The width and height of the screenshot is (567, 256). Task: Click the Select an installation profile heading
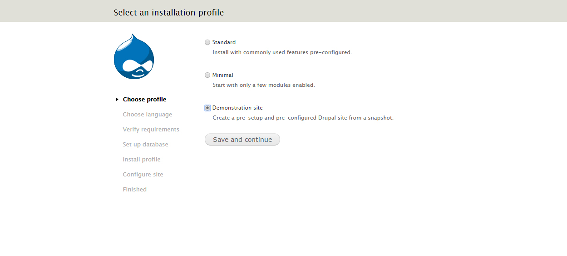[169, 13]
